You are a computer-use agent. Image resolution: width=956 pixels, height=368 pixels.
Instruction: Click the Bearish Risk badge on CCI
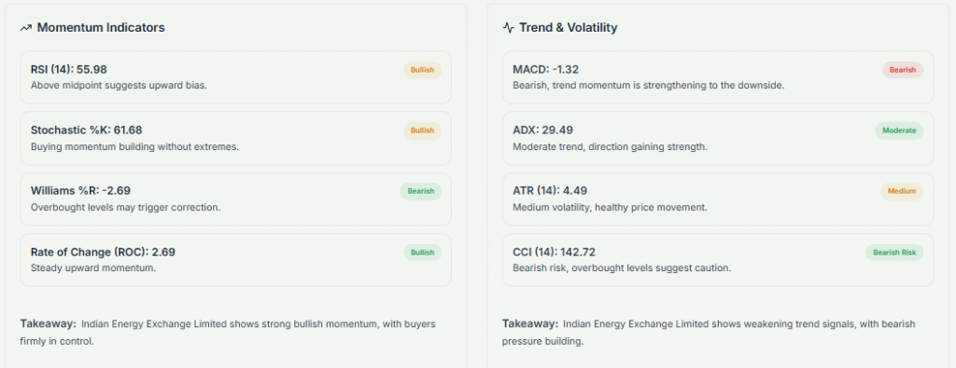894,252
